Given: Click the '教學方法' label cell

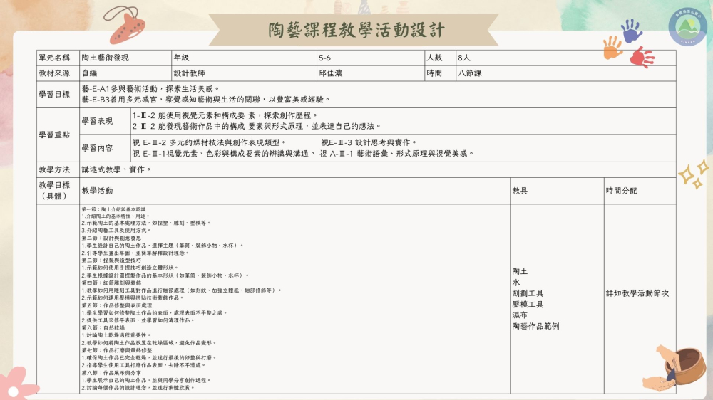Looking at the screenshot, I should click(x=58, y=169).
